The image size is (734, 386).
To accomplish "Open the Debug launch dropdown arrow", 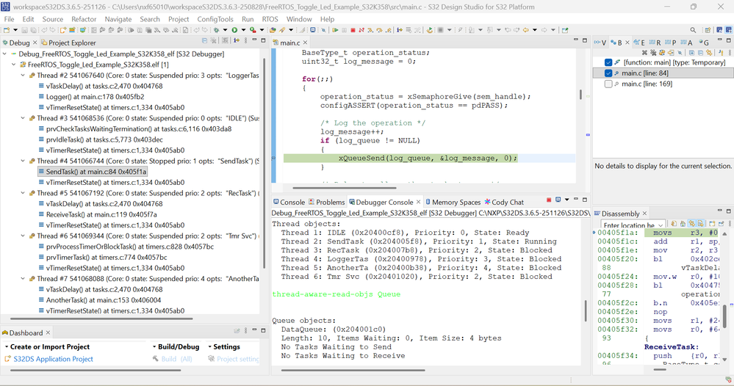I will tap(225, 30).
